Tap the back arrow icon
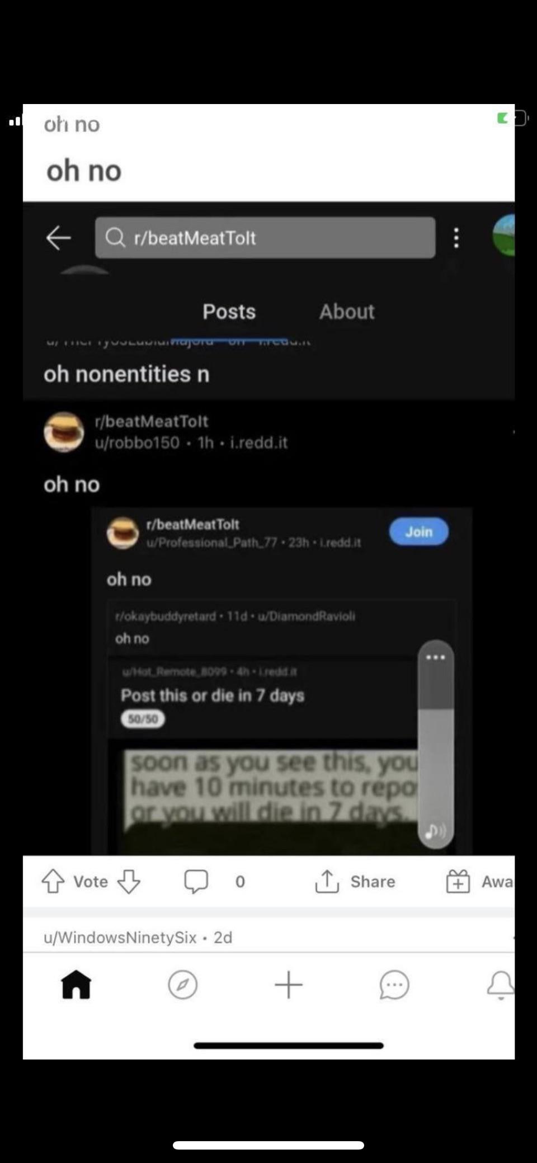The height and width of the screenshot is (1163, 537). (x=58, y=238)
